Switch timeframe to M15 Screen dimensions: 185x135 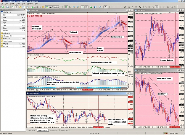153,7
